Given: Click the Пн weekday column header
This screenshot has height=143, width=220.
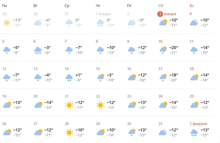Looking at the screenshot, I should click(x=4, y=6).
